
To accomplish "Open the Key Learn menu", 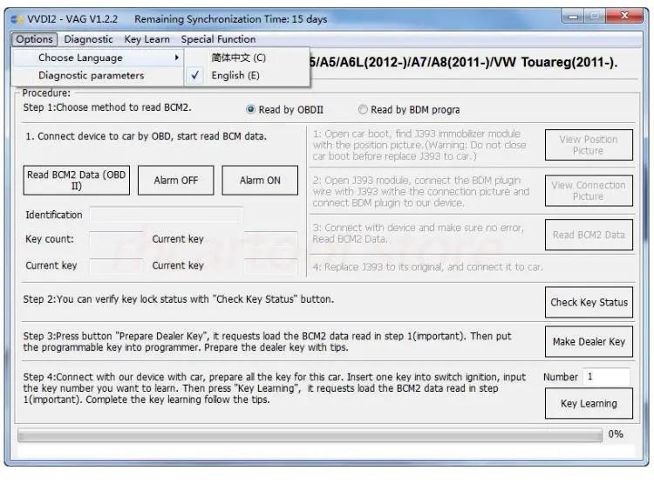I will [x=146, y=39].
